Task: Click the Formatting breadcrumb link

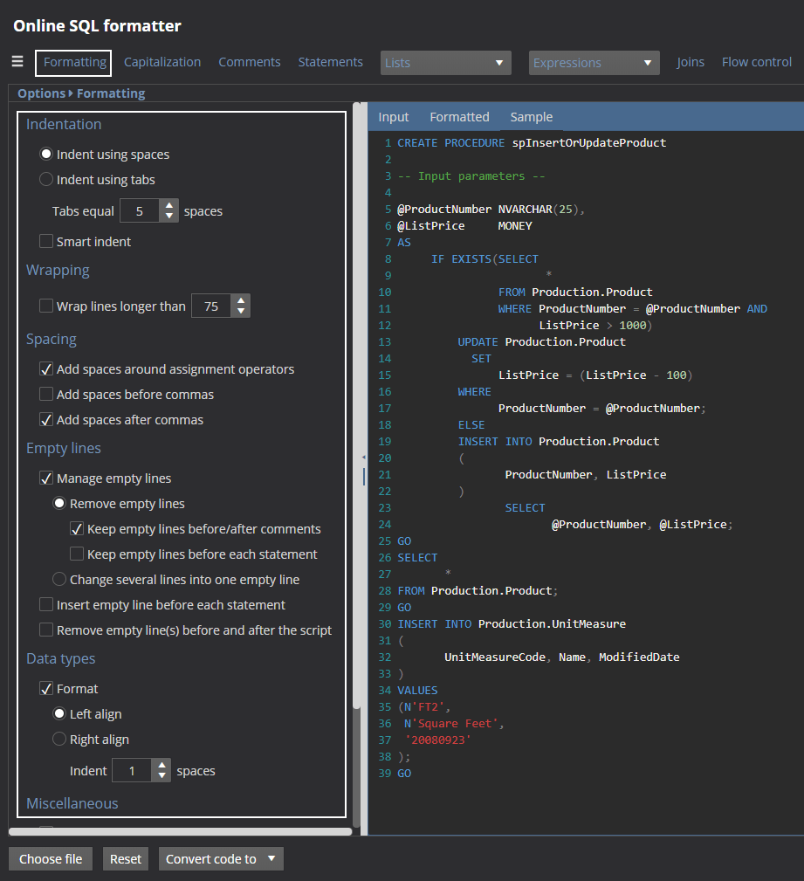Action: [x=111, y=93]
